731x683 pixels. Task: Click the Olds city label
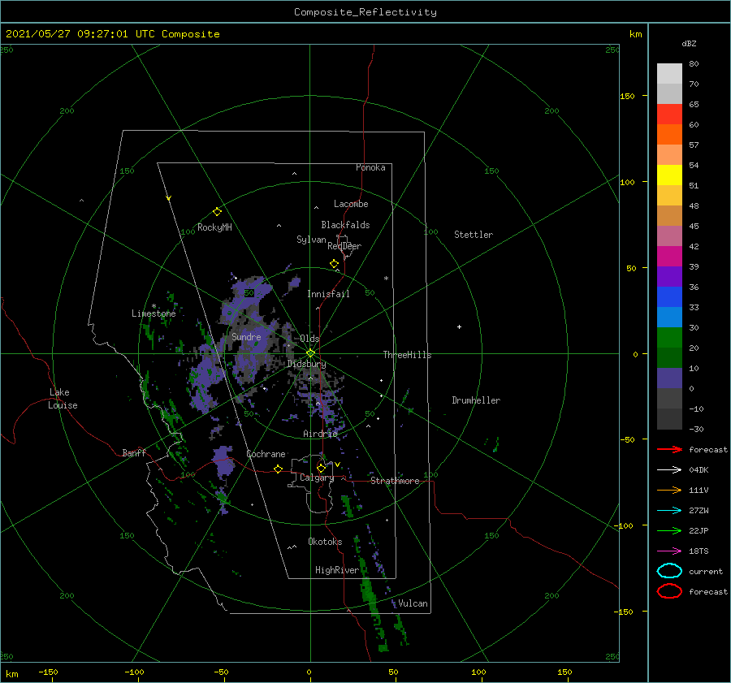[309, 339]
